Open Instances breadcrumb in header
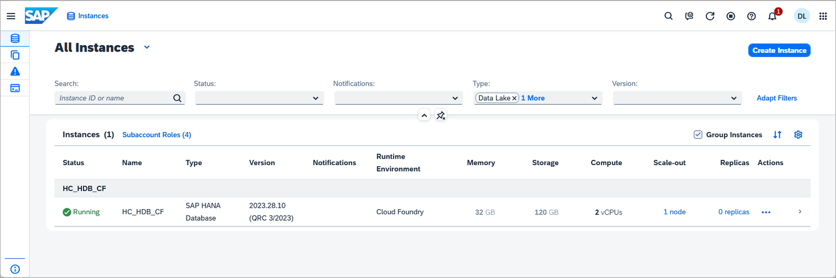This screenshot has width=836, height=278. coord(88,16)
